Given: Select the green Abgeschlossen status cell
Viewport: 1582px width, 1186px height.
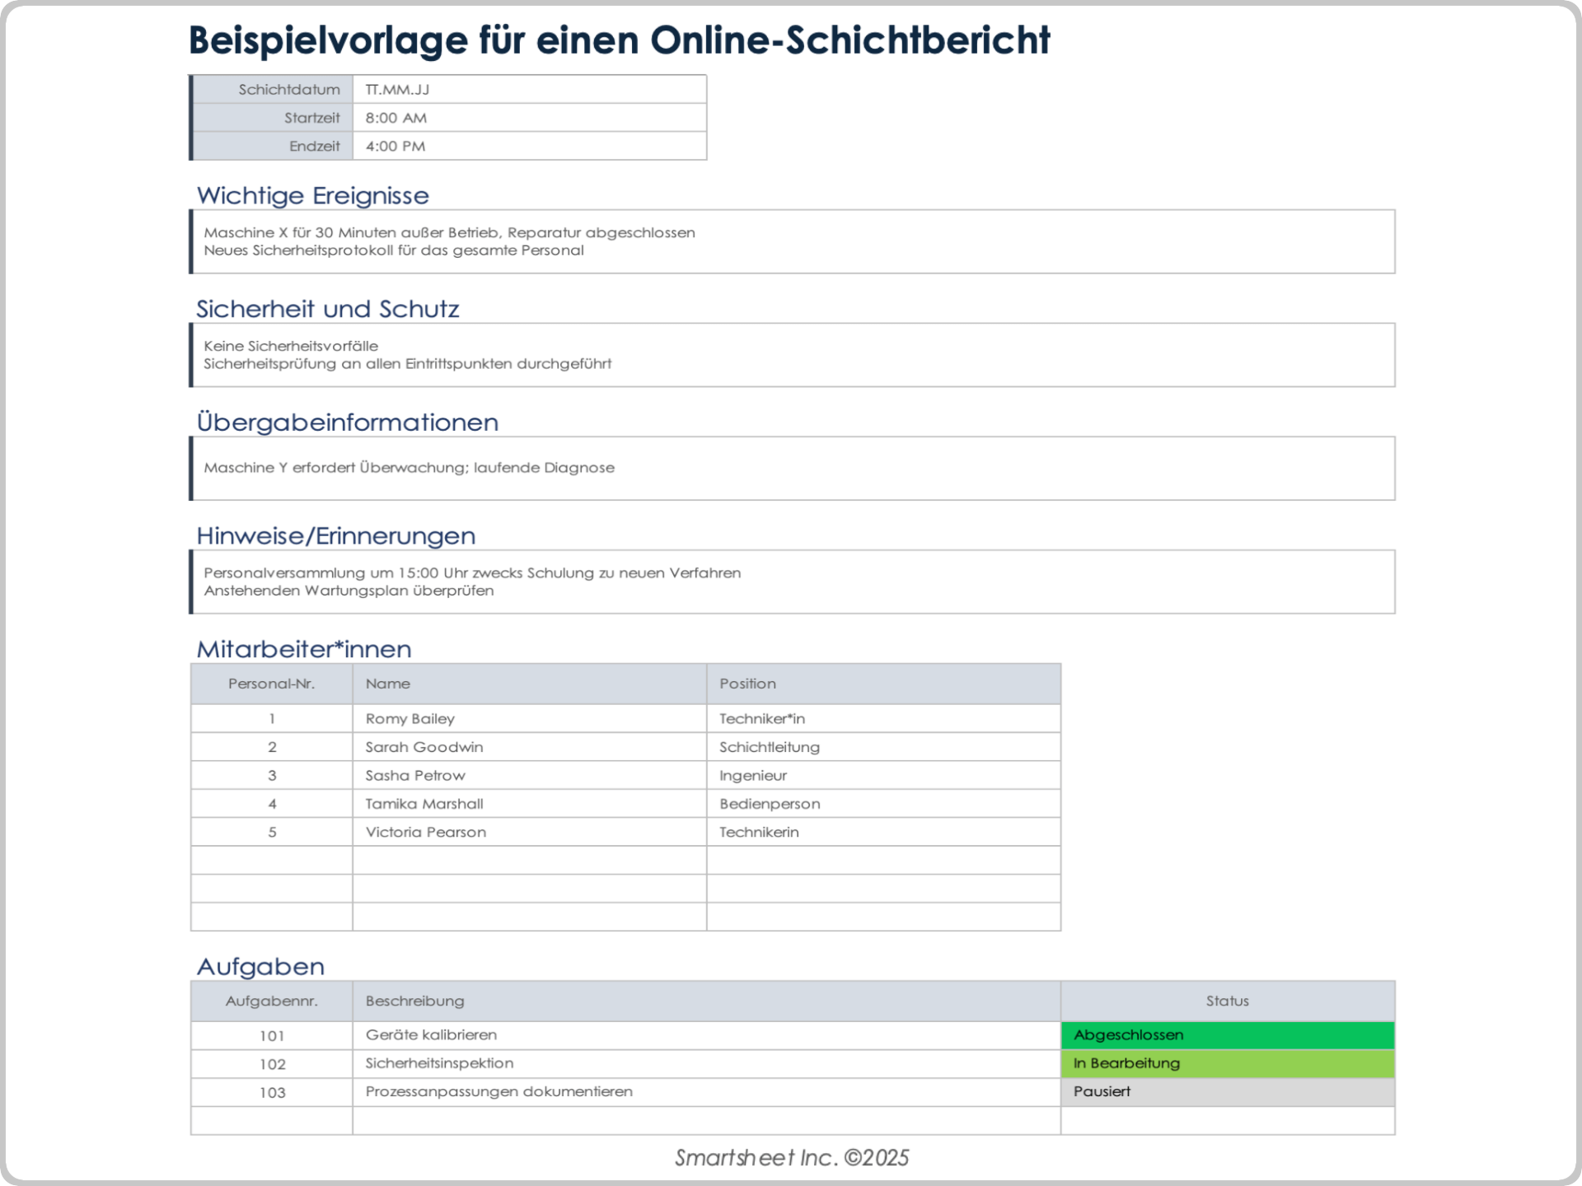Looking at the screenshot, I should click(x=1227, y=1035).
